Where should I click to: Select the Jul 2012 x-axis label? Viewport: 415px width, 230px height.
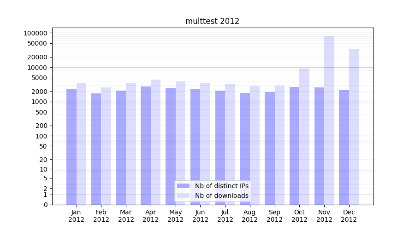[x=225, y=216]
